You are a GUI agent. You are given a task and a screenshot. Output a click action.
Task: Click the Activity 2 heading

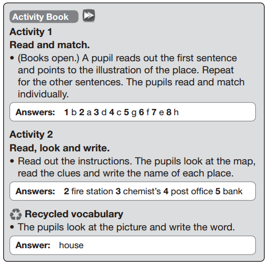click(x=31, y=135)
